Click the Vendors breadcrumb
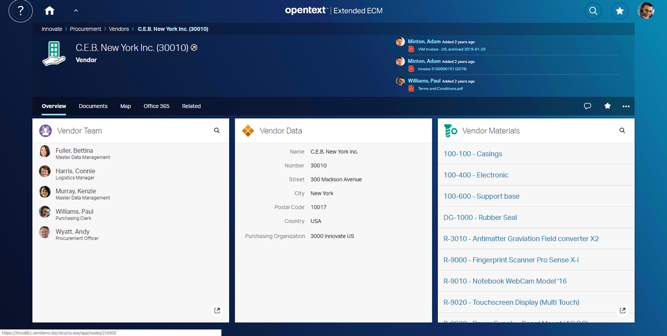The image size is (667, 336). 119,29
